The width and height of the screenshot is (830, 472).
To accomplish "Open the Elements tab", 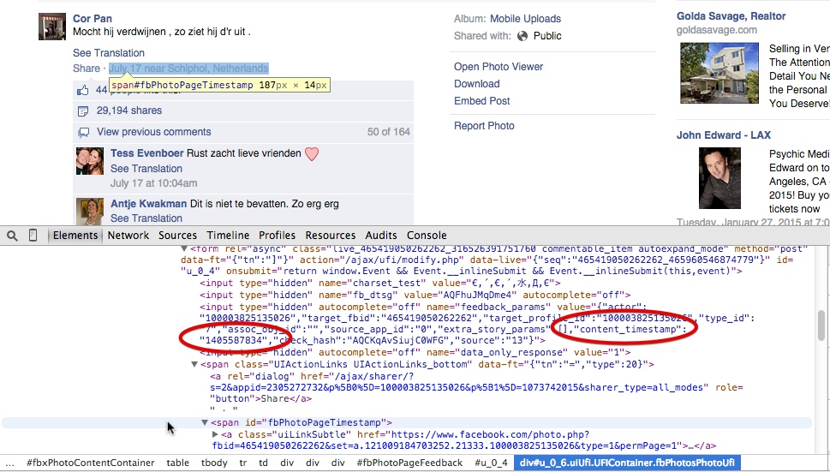I will [75, 236].
